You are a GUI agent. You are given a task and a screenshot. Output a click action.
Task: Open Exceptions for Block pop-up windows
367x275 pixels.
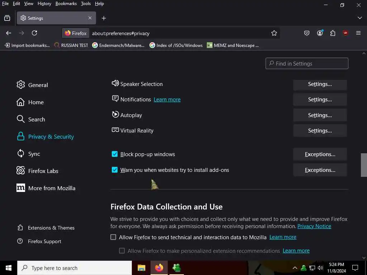click(x=320, y=154)
